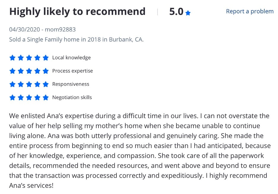This screenshot has width=278, height=194.
Task: Click the blue star beside 5.0 rating
Action: [x=188, y=13]
